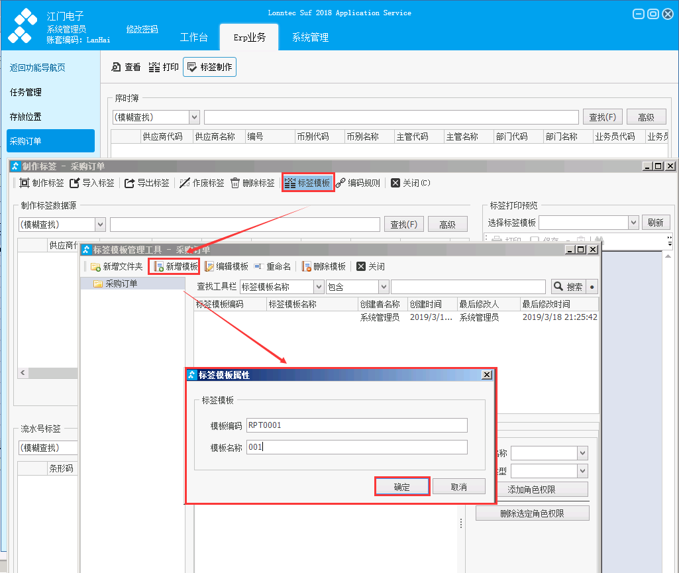The image size is (679, 573).
Task: Open 任务管理 sidebar item
Action: coord(26,92)
